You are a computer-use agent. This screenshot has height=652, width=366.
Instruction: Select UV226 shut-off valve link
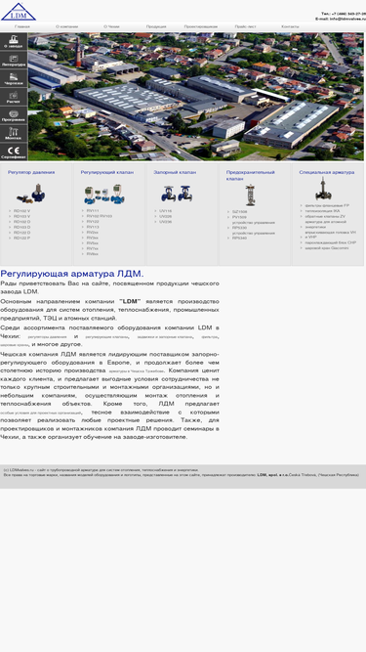tap(166, 217)
